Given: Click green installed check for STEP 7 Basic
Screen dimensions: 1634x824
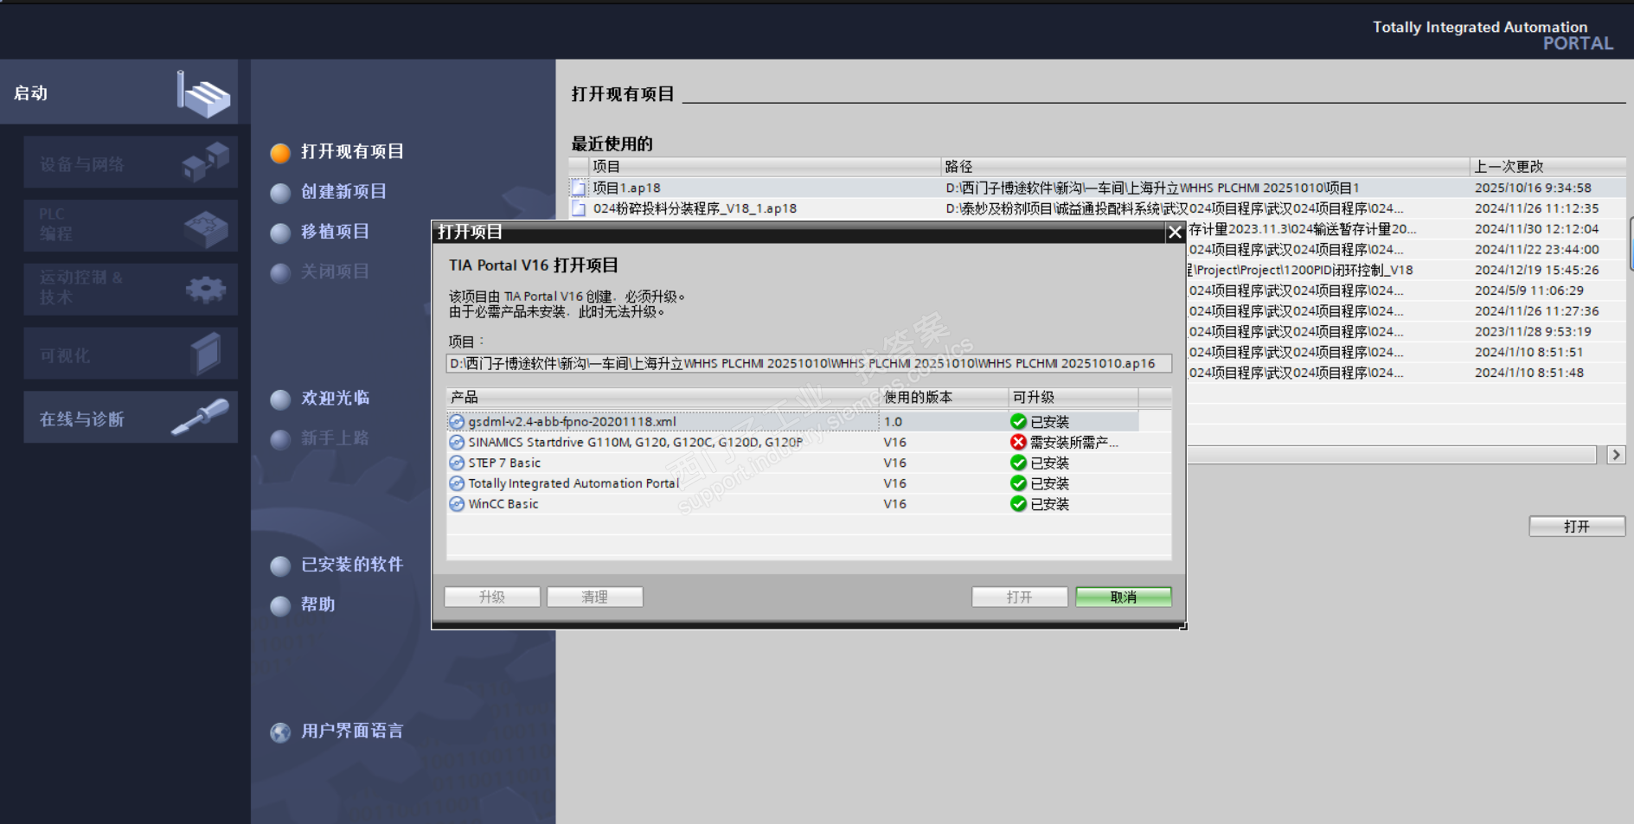Looking at the screenshot, I should (1018, 463).
